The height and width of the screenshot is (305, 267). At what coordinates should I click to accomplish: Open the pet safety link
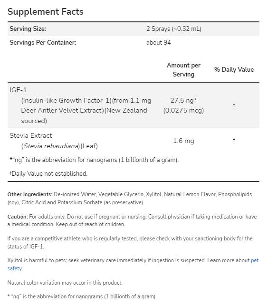pos(255,260)
